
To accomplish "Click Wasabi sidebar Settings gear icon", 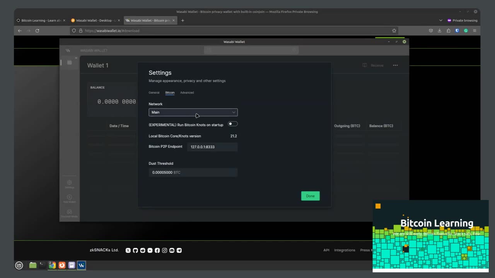I will [x=70, y=183].
